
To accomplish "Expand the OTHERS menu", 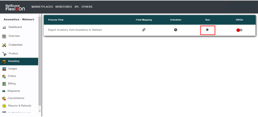I will [x=87, y=7].
